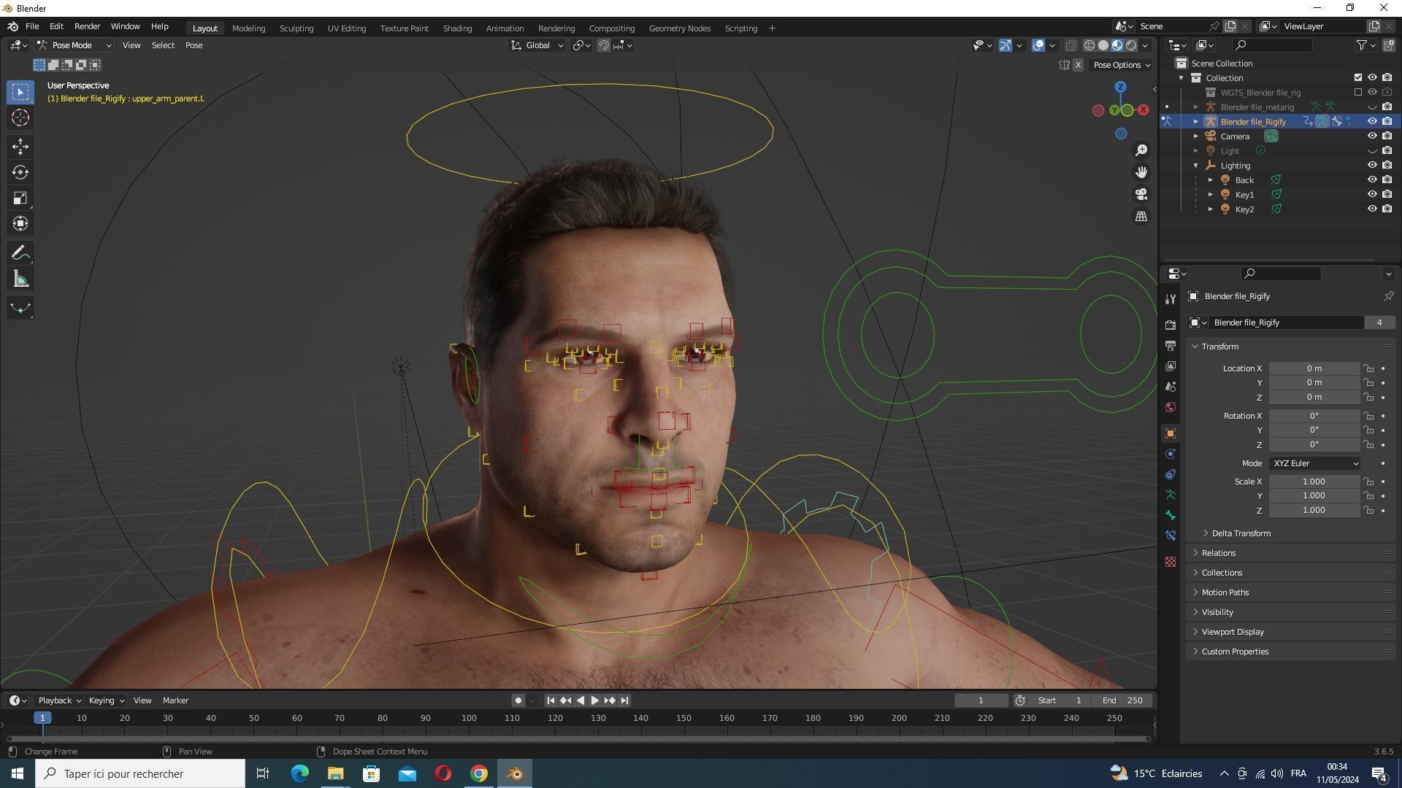The height and width of the screenshot is (788, 1402).
Task: Select the Annotate pencil tool
Action: tap(20, 253)
